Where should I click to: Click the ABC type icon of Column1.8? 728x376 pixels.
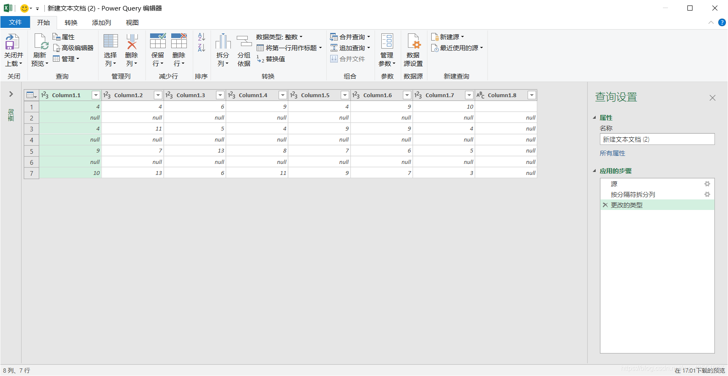pos(481,95)
